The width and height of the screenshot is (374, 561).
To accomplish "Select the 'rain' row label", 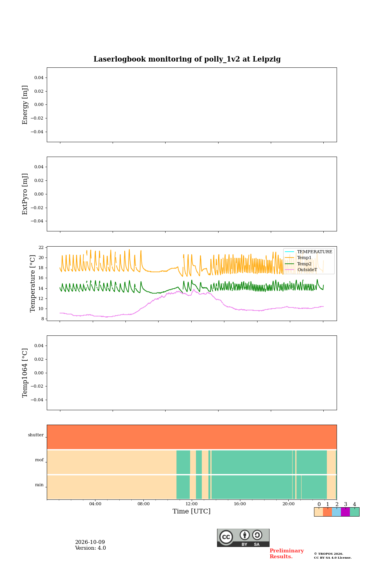I will [39, 485].
